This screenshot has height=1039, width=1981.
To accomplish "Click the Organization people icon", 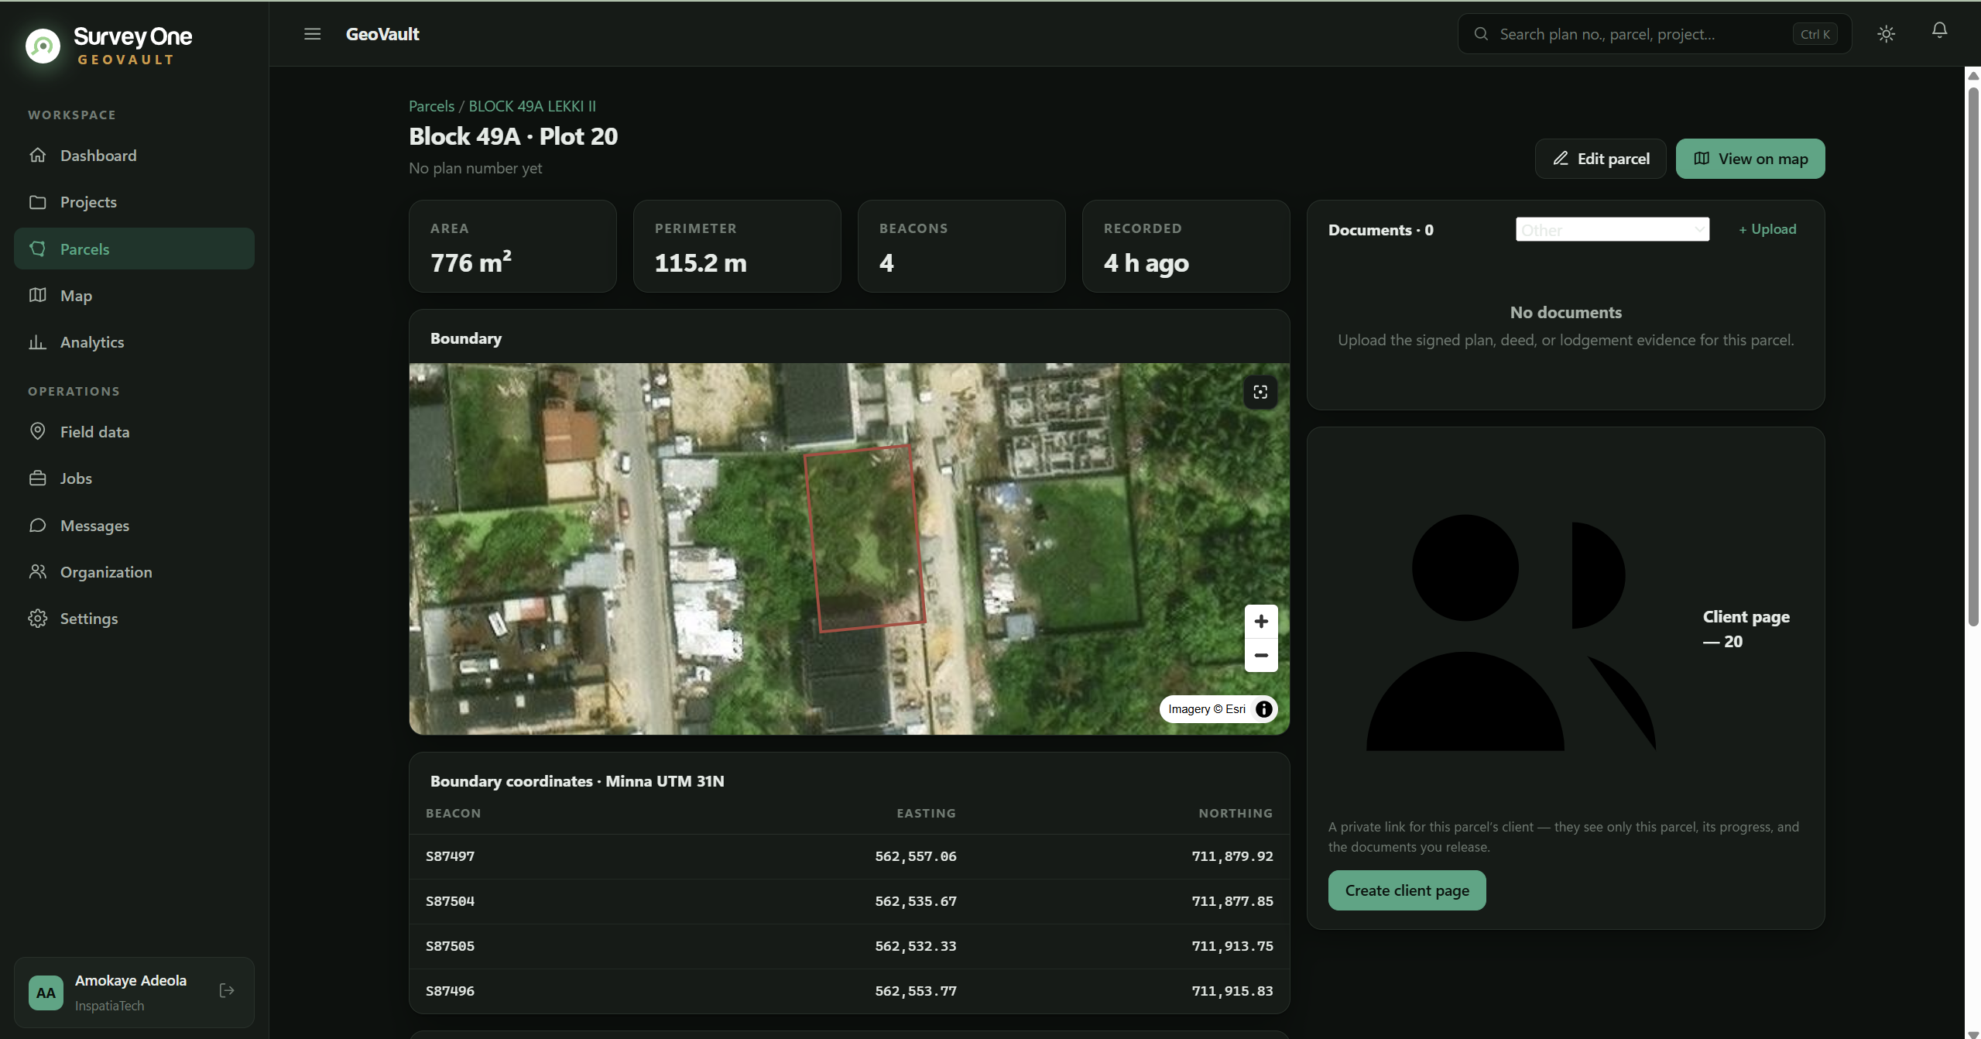I will click(x=37, y=571).
